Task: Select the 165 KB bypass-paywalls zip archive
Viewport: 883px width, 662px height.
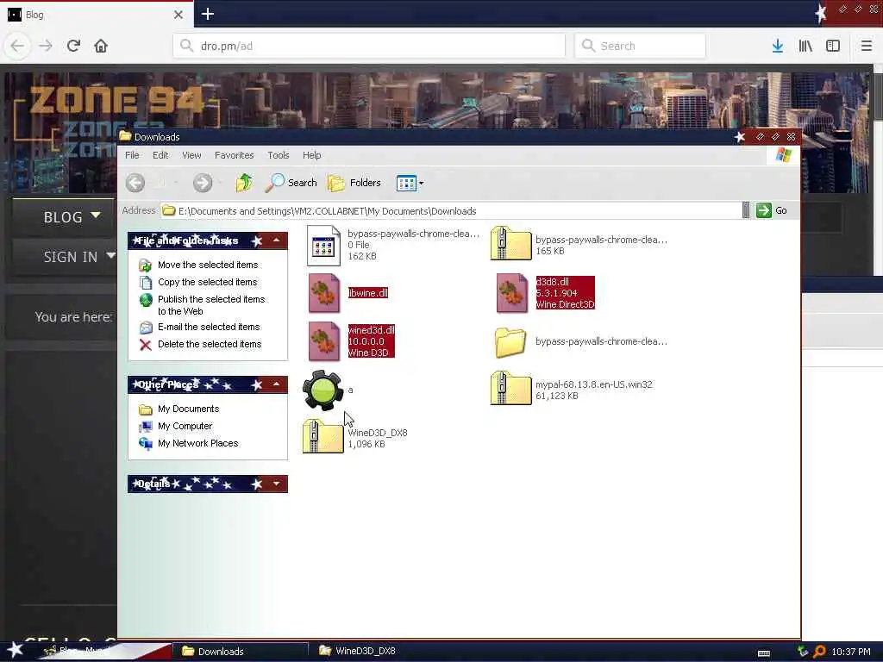Action: pos(510,243)
